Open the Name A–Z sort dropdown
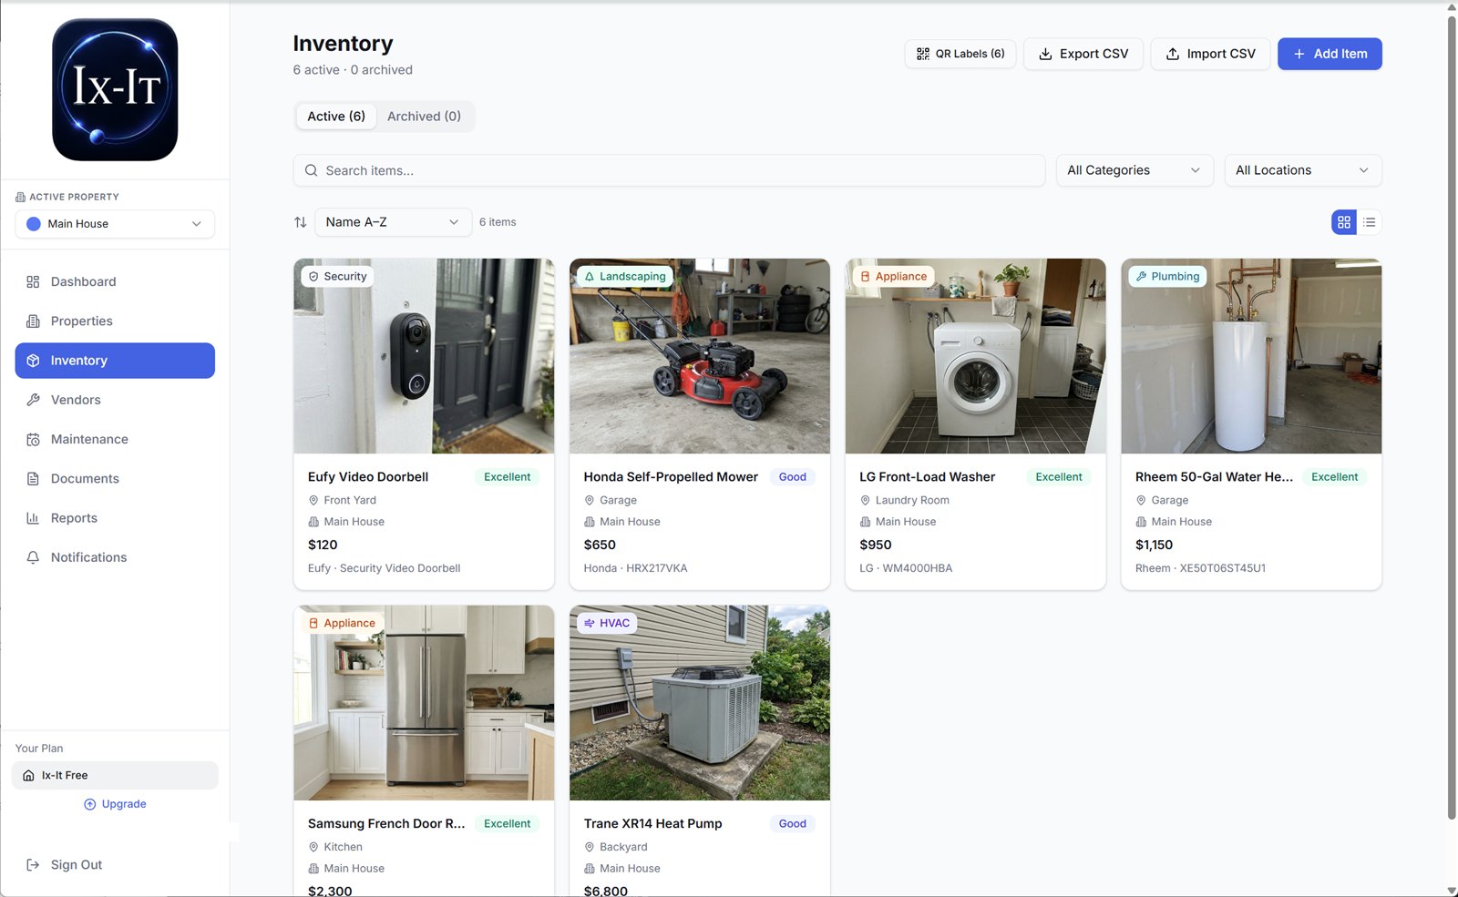This screenshot has height=897, width=1458. pos(393,222)
